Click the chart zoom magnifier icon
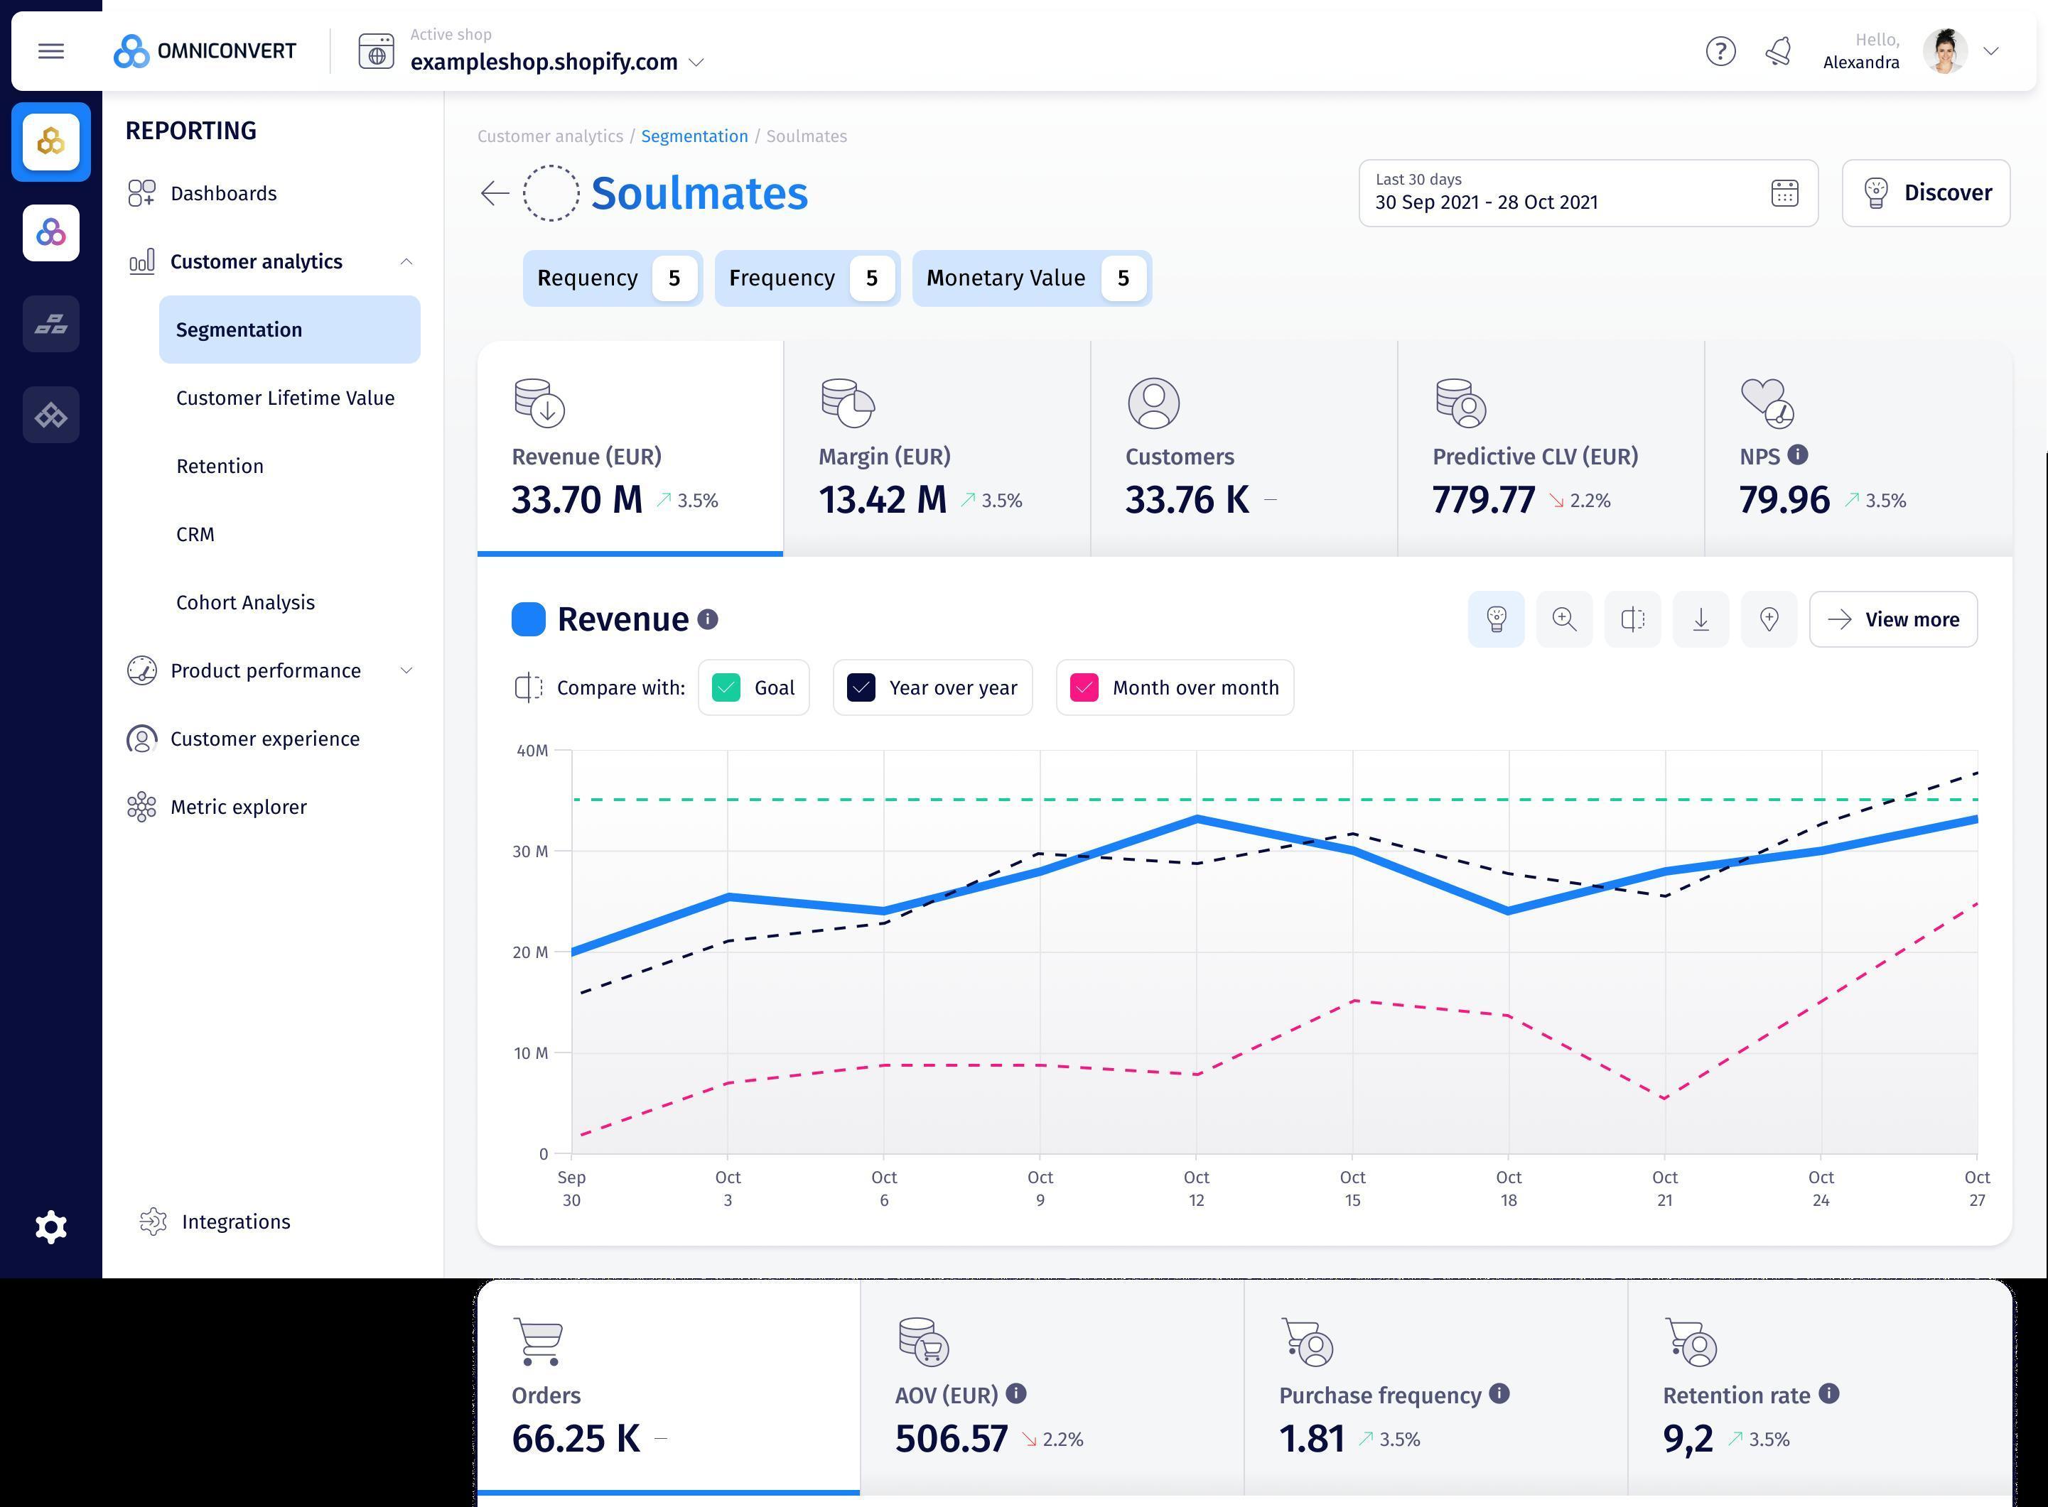2048x1507 pixels. 1564,619
